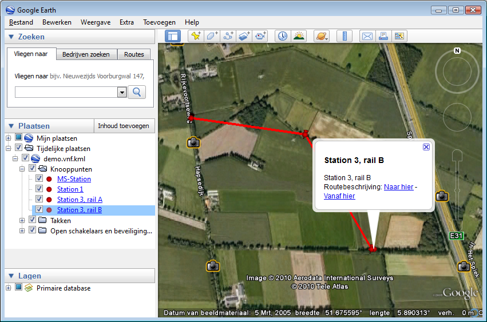This screenshot has width=487, height=322.
Task: Expand the Mijn plaatsen tree node
Action: tap(9, 138)
